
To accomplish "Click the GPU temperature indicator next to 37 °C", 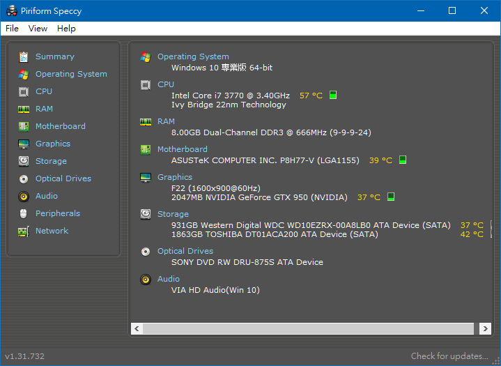I will click(x=391, y=197).
